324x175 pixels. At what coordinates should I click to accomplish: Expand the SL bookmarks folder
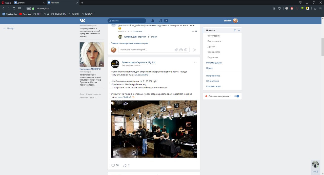[46, 14]
